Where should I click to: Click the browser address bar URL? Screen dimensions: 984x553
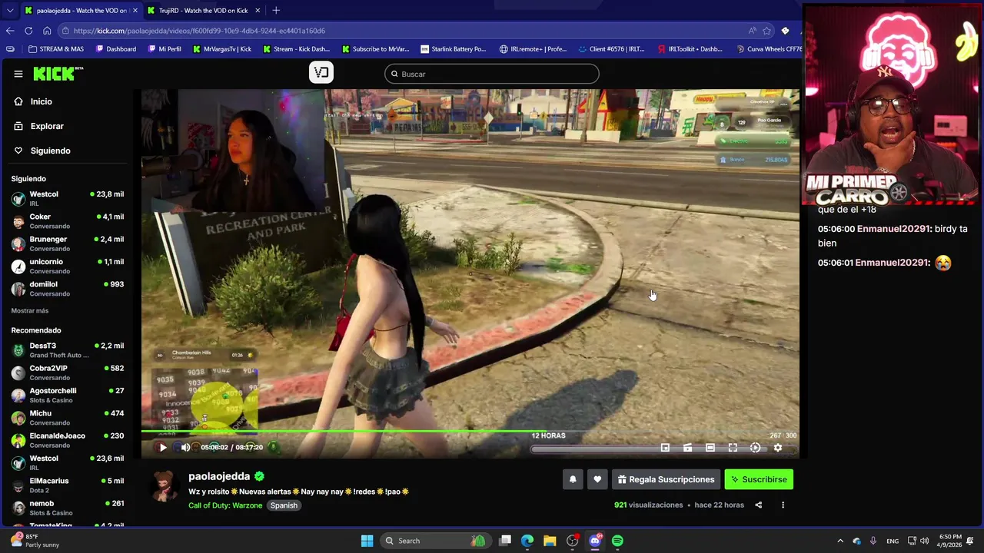click(200, 31)
